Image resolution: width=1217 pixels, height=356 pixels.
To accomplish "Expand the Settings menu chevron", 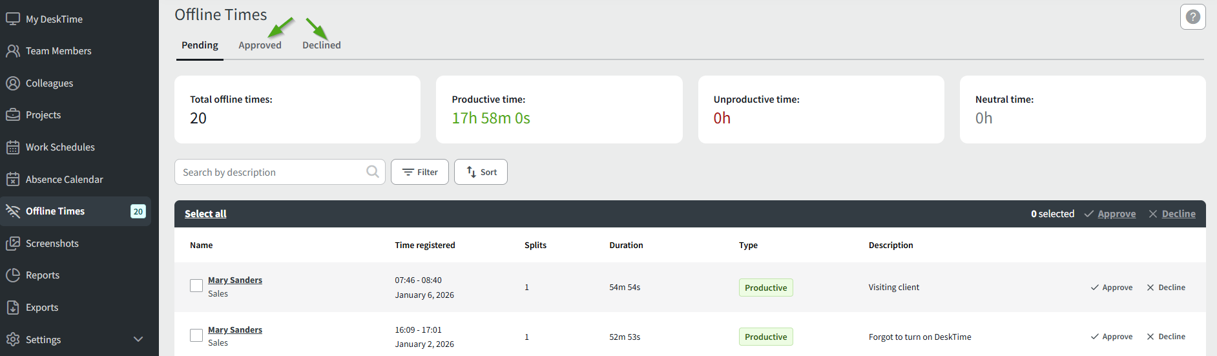I will click(138, 339).
